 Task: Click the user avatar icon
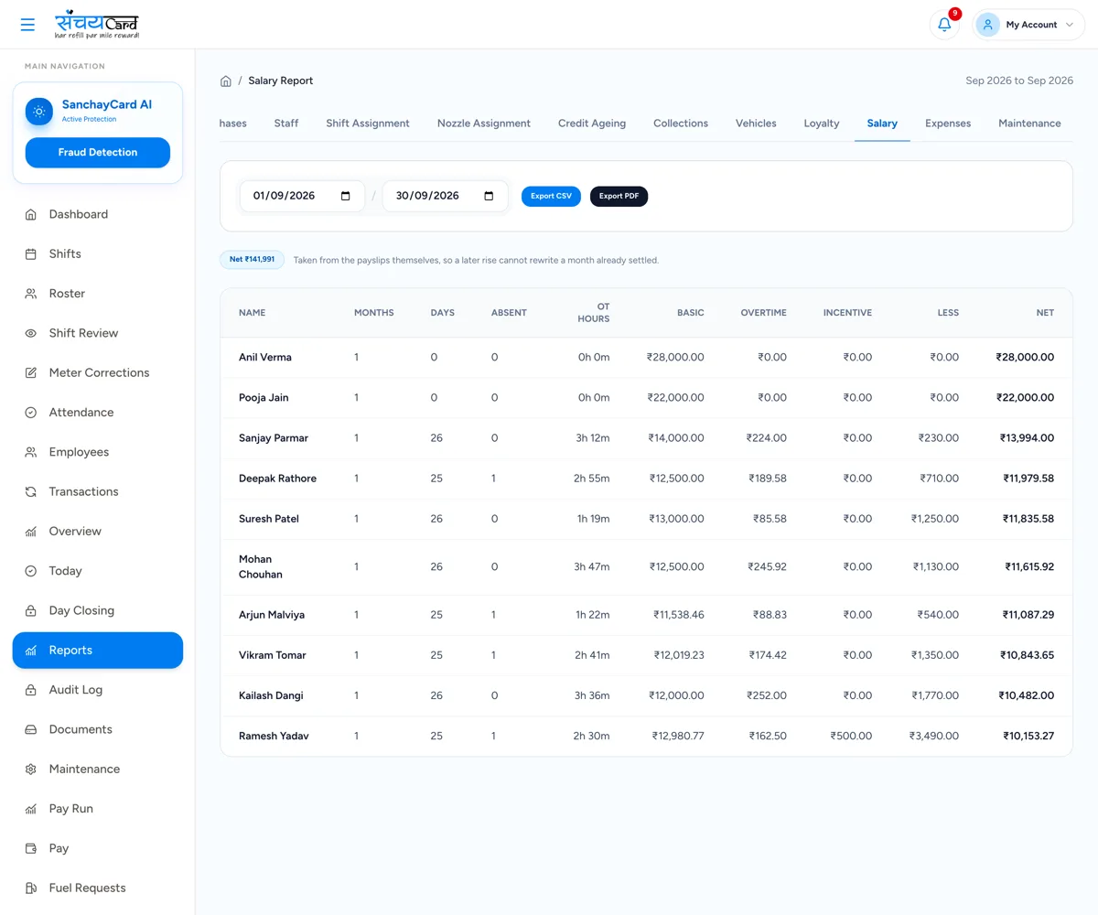click(987, 25)
